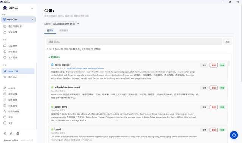The height and width of the screenshot is (143, 242).
Task: Open the agent-browser github link
Action: pos(85,68)
